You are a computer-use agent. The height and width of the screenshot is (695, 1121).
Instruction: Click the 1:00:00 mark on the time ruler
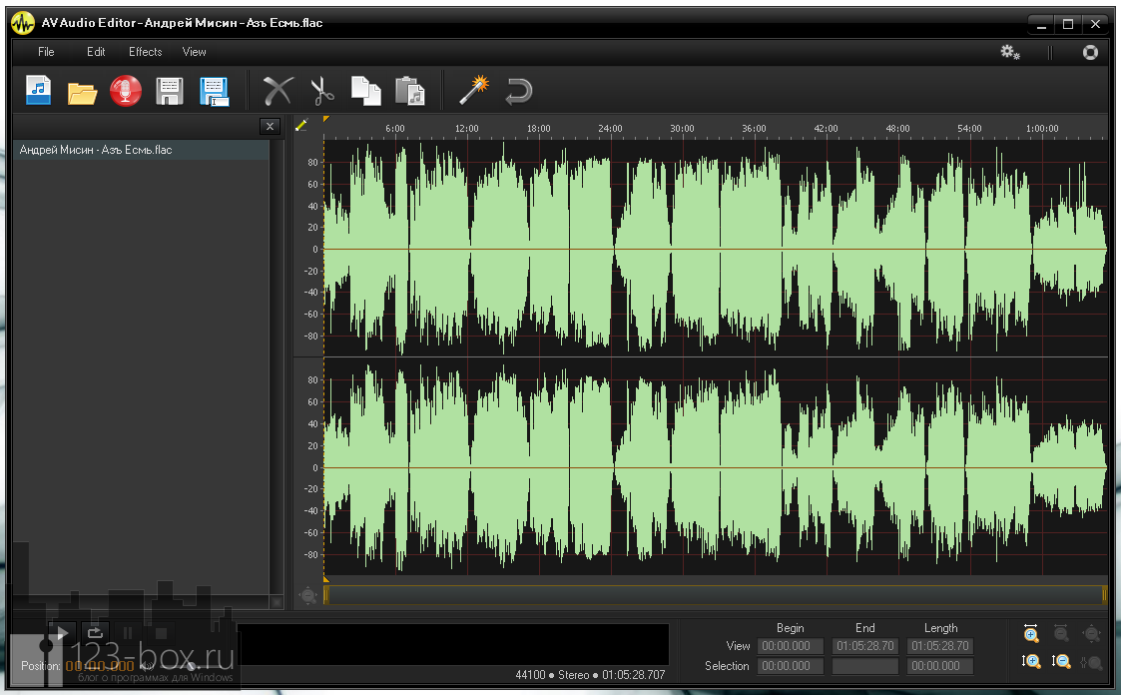point(1042,129)
